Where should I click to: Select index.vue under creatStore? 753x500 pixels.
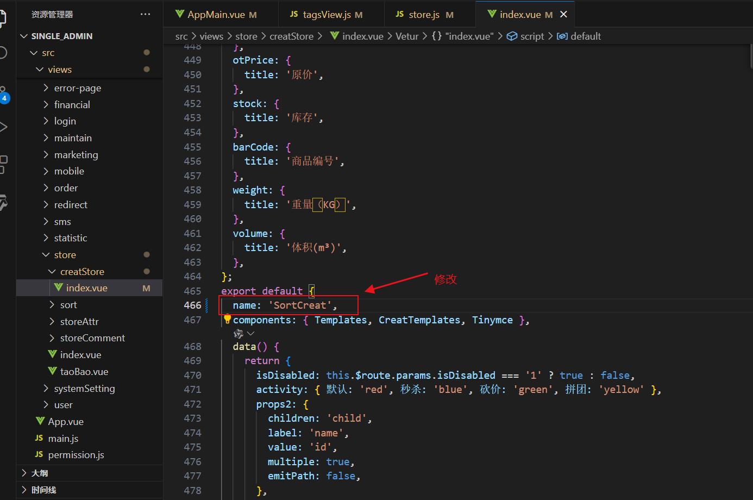[x=90, y=288]
